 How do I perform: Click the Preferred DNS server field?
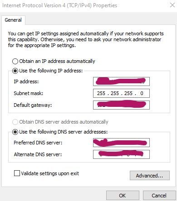pos(121,143)
